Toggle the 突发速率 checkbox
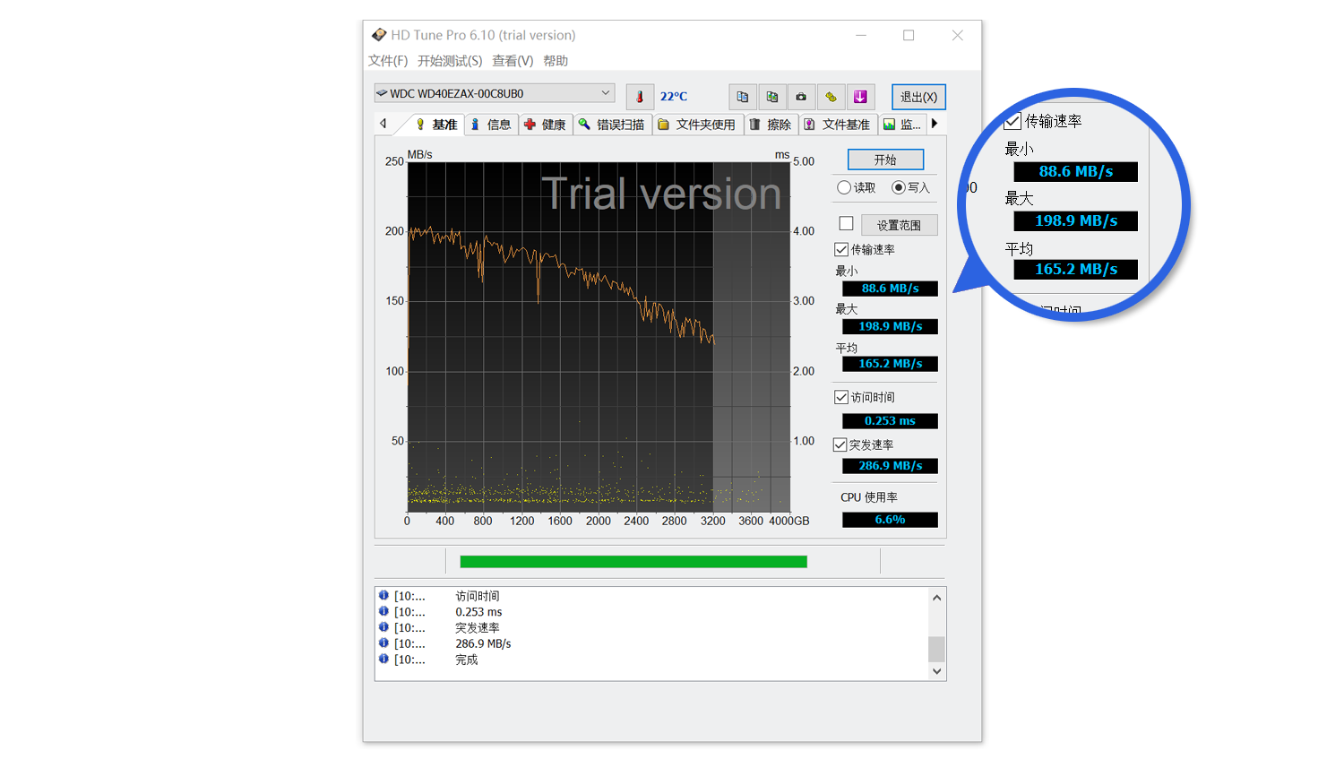Viewport: 1344px width, 768px height. pos(840,444)
